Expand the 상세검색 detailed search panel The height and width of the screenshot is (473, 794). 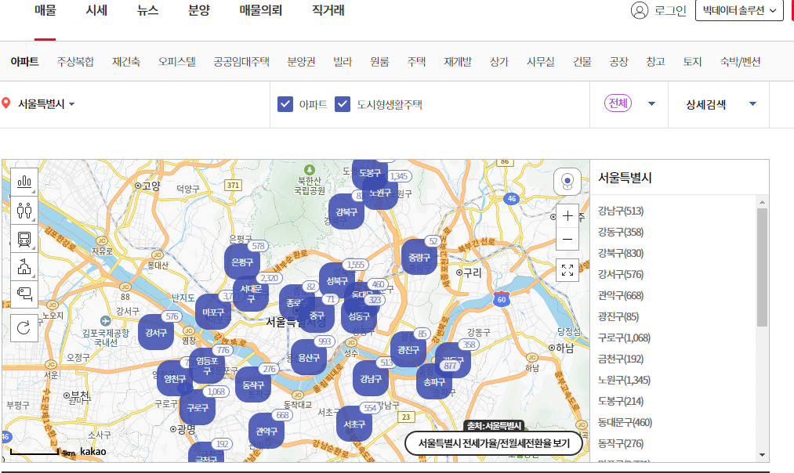click(x=720, y=104)
